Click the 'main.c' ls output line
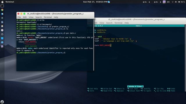Viewport: 186px width, 104px height. point(19,31)
